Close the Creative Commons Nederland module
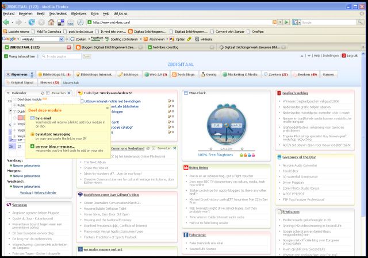Screen dimensions: 368x258 175,148
